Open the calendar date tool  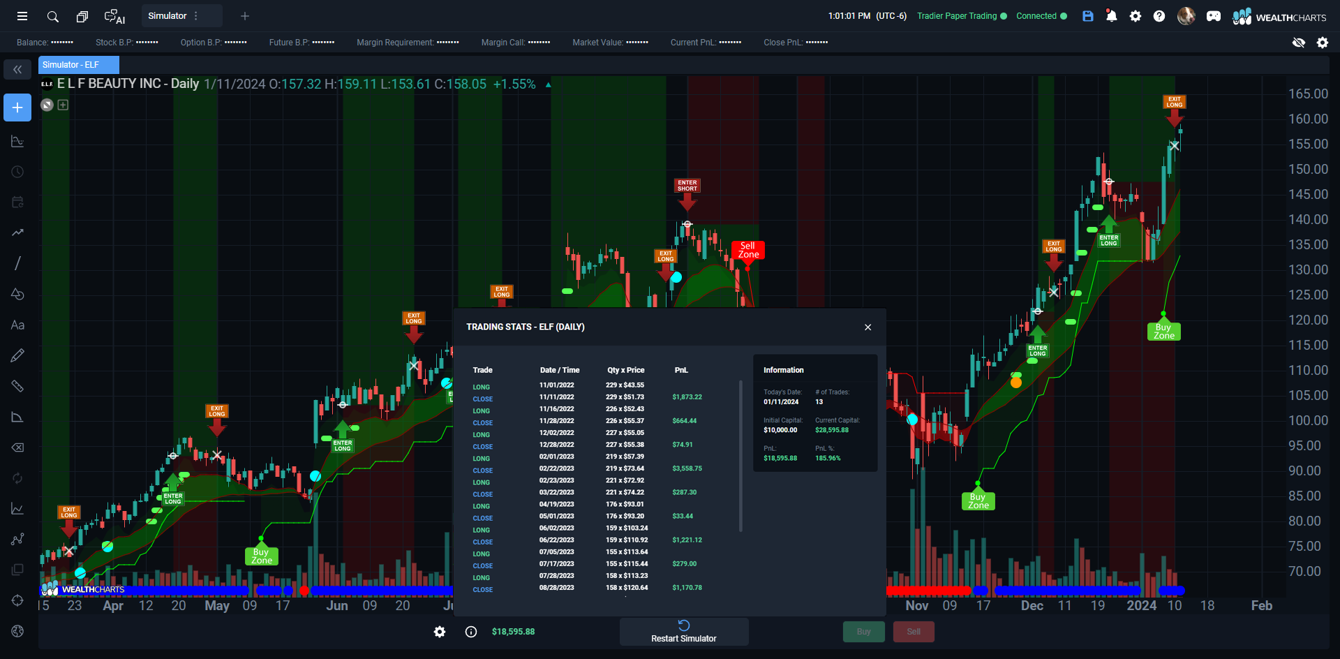tap(17, 202)
